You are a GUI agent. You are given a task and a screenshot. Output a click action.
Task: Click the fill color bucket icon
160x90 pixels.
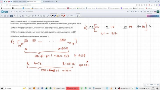coord(77,16)
